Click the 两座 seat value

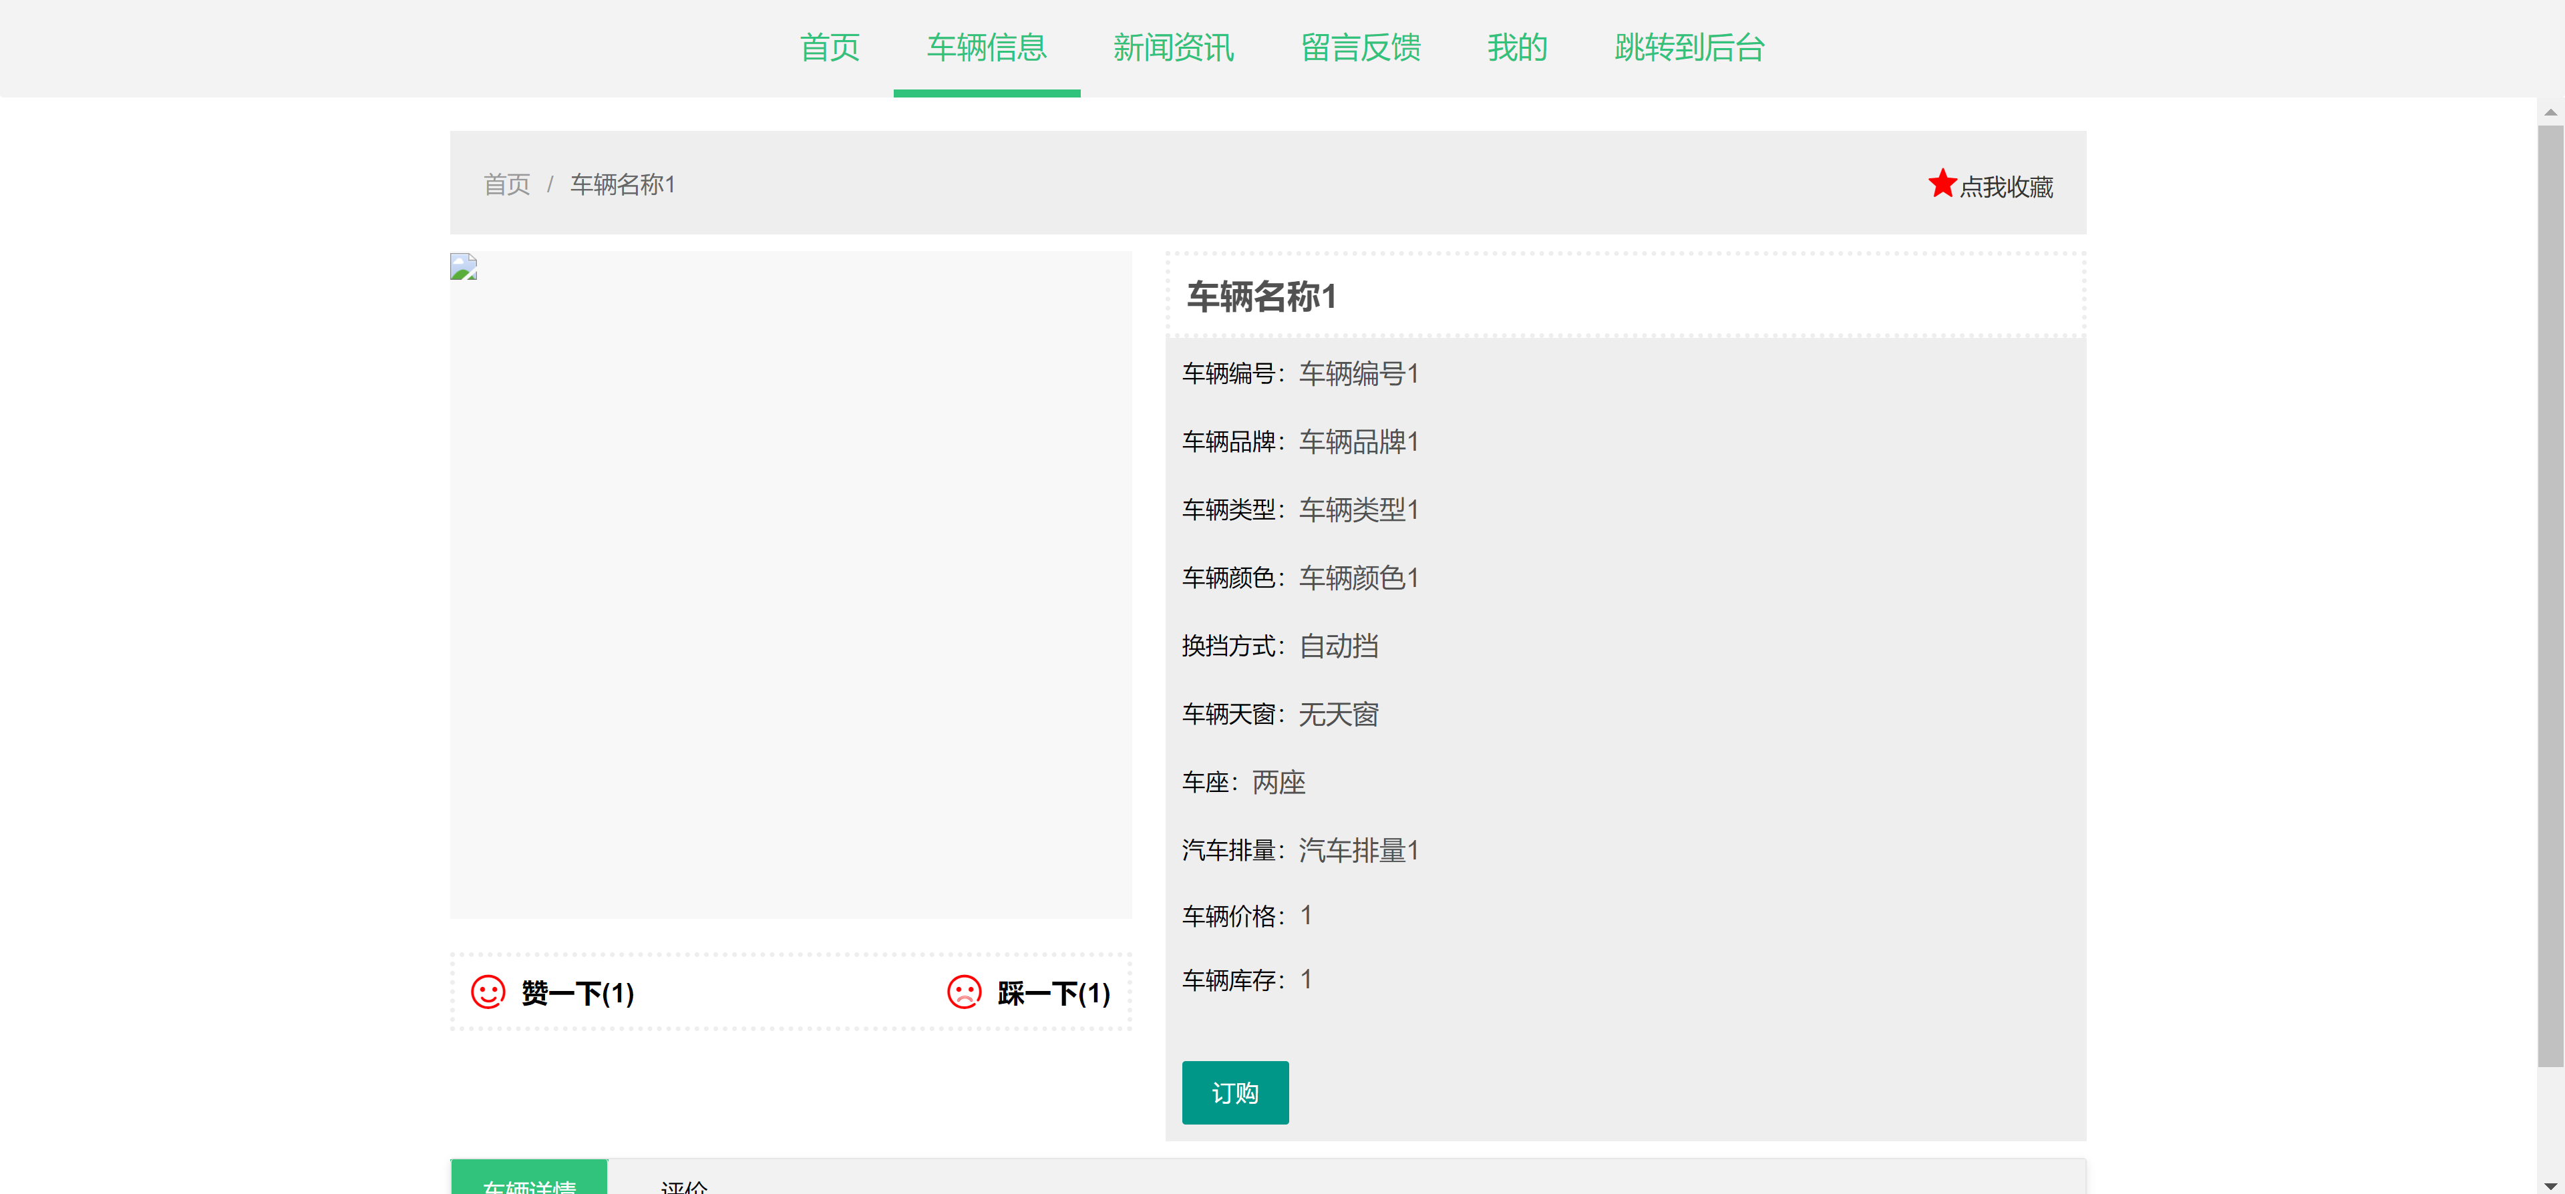(1280, 783)
